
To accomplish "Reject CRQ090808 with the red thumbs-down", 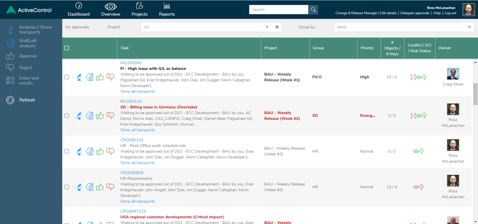I will tap(110, 187).
